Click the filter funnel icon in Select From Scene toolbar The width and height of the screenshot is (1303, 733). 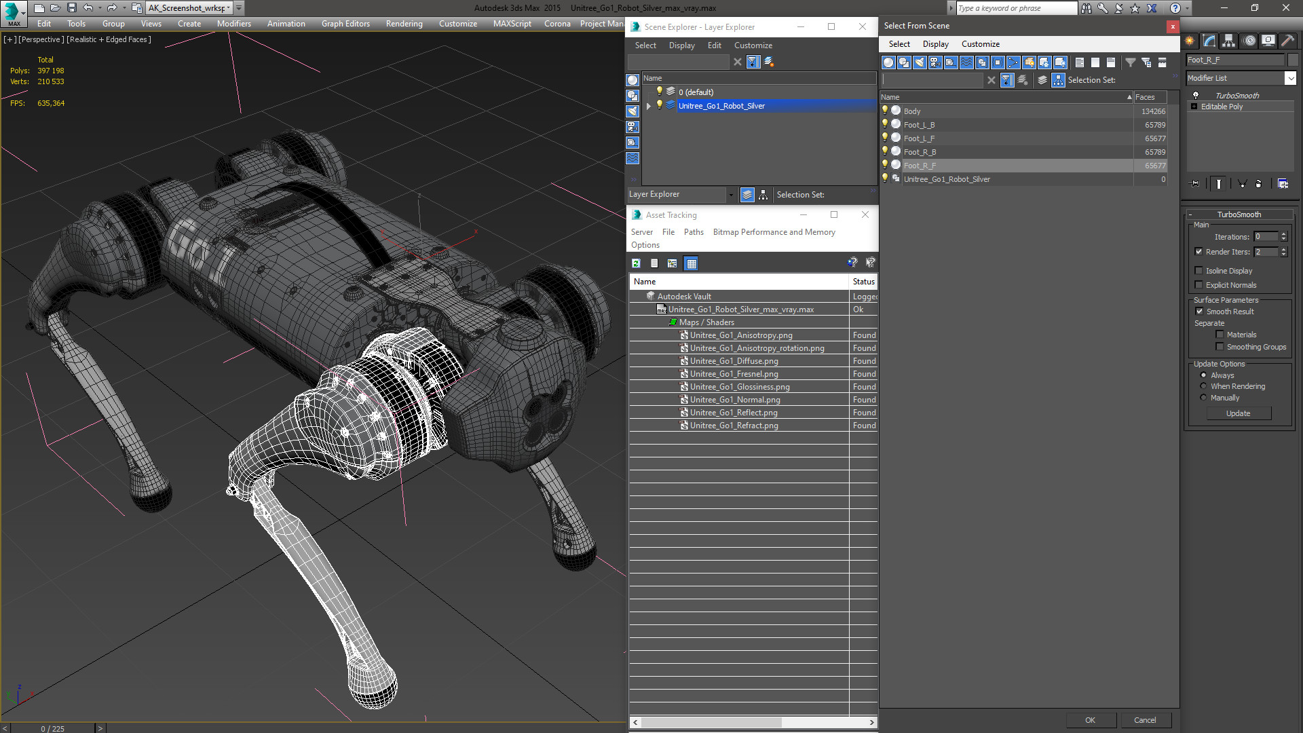pyautogui.click(x=1131, y=62)
